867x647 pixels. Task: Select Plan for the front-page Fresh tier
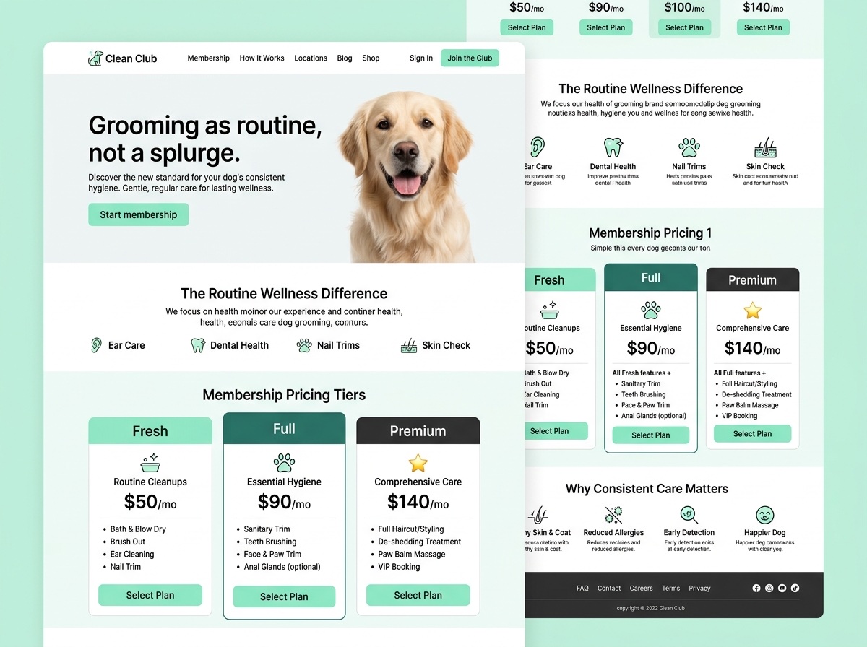[x=150, y=595]
